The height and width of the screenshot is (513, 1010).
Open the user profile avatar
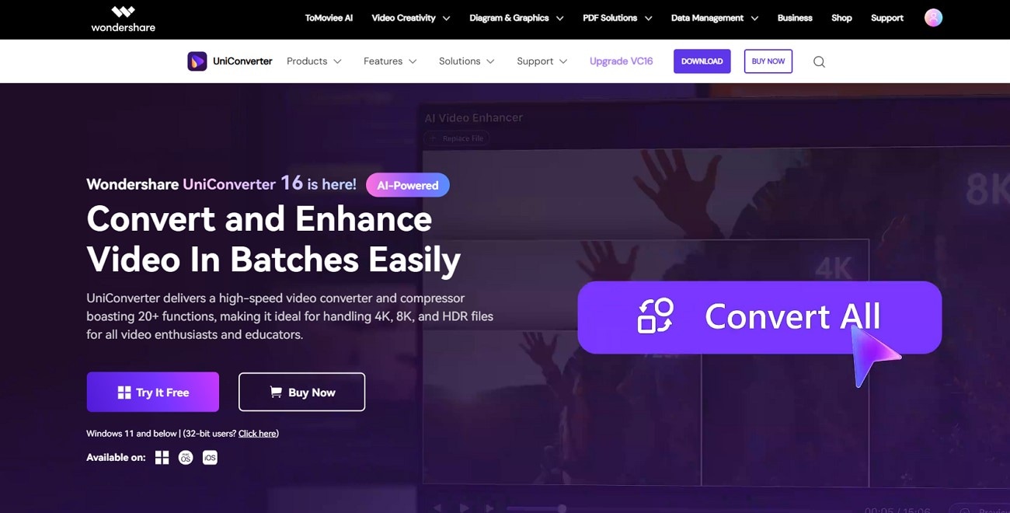(933, 18)
